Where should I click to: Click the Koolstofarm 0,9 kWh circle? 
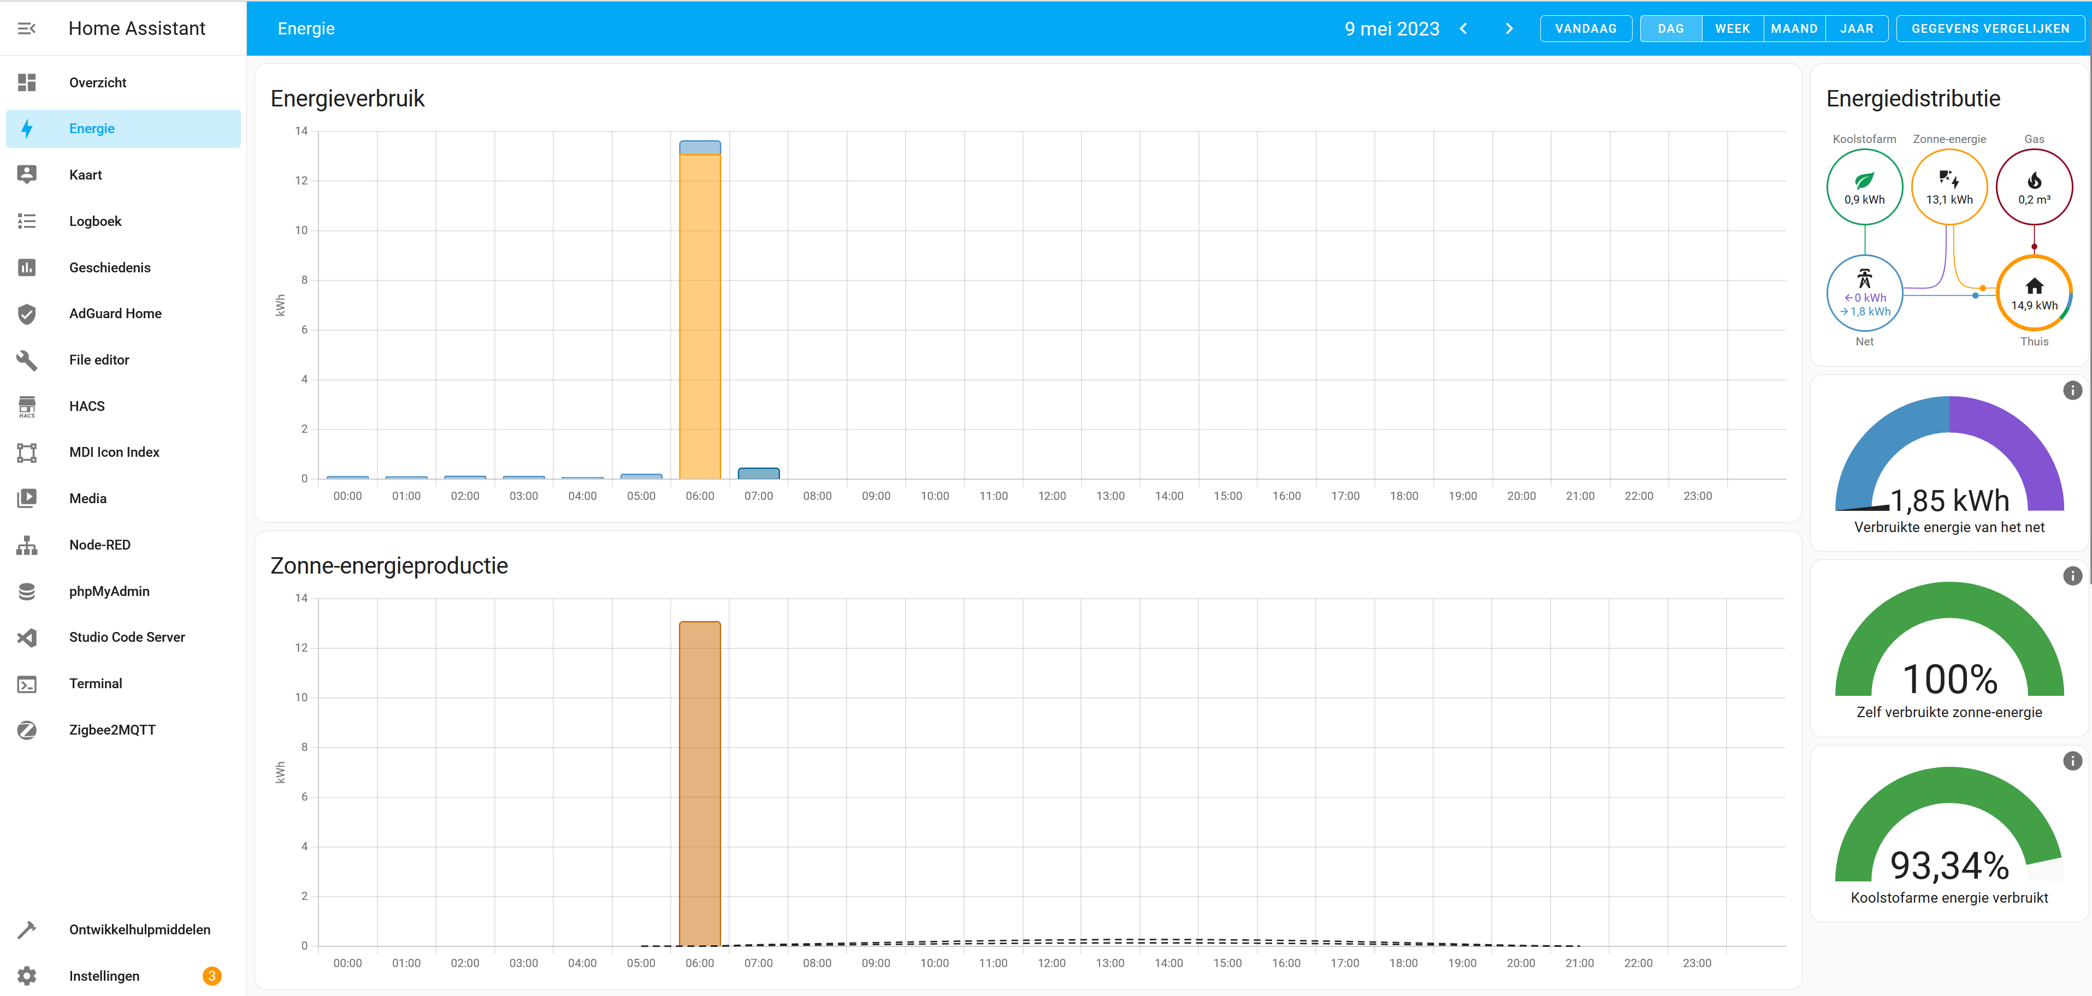1865,187
